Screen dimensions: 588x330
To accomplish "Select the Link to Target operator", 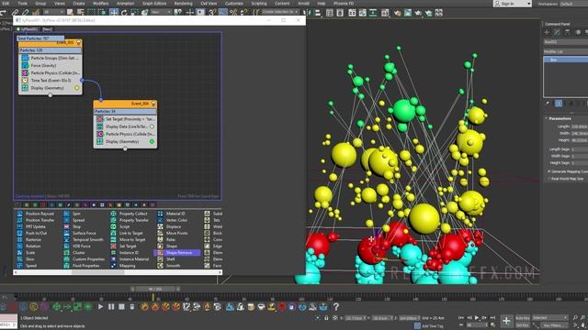I will 127,233.
